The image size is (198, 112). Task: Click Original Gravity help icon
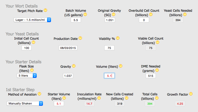[113, 14]
